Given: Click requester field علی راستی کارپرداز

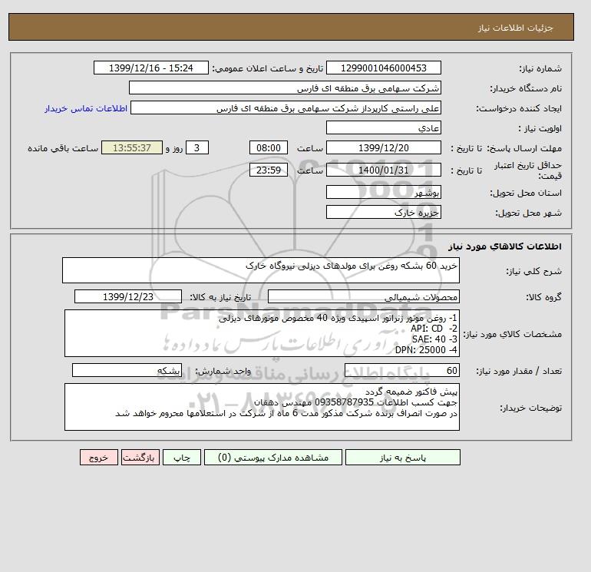Looking at the screenshot, I should pos(286,107).
